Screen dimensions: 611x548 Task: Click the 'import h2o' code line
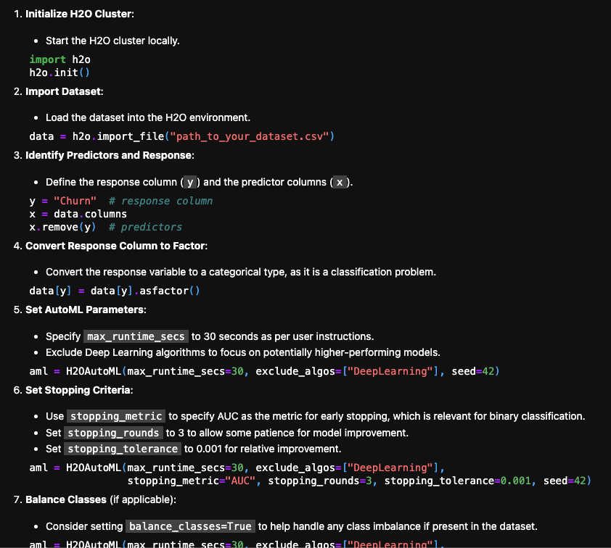tap(60, 59)
